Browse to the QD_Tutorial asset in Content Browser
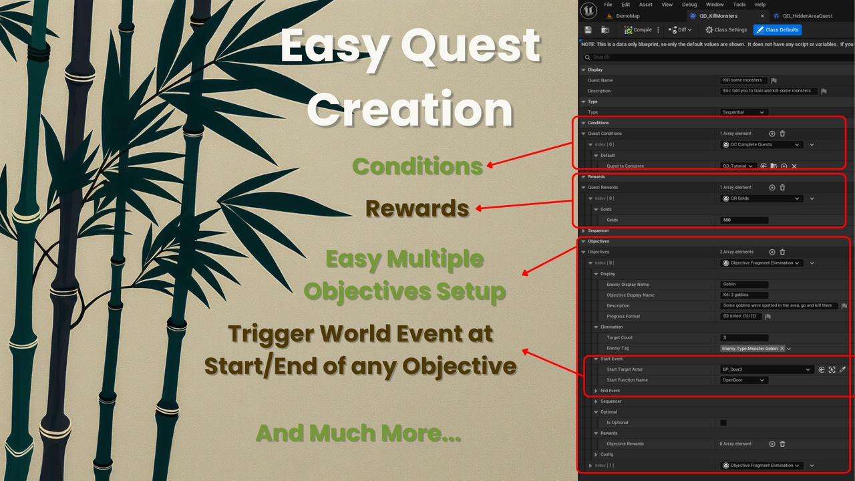The height and width of the screenshot is (481, 855). [774, 166]
